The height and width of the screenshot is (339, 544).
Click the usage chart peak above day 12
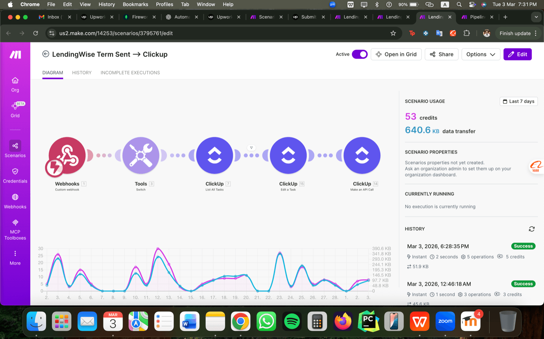(x=158, y=249)
